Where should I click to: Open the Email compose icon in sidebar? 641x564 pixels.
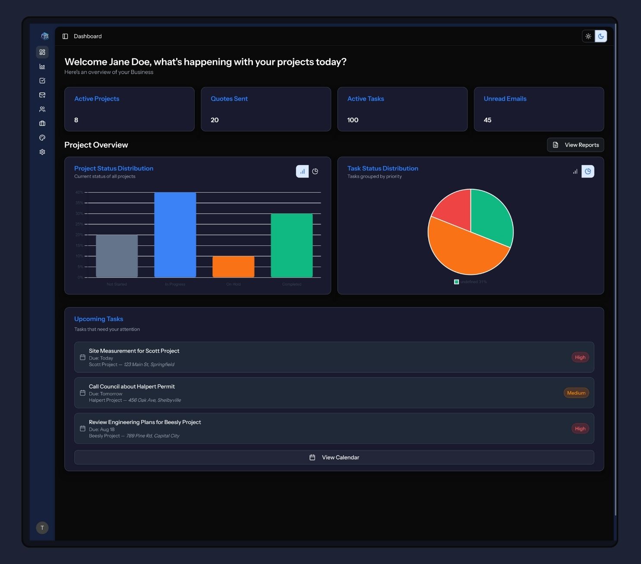[x=42, y=95]
